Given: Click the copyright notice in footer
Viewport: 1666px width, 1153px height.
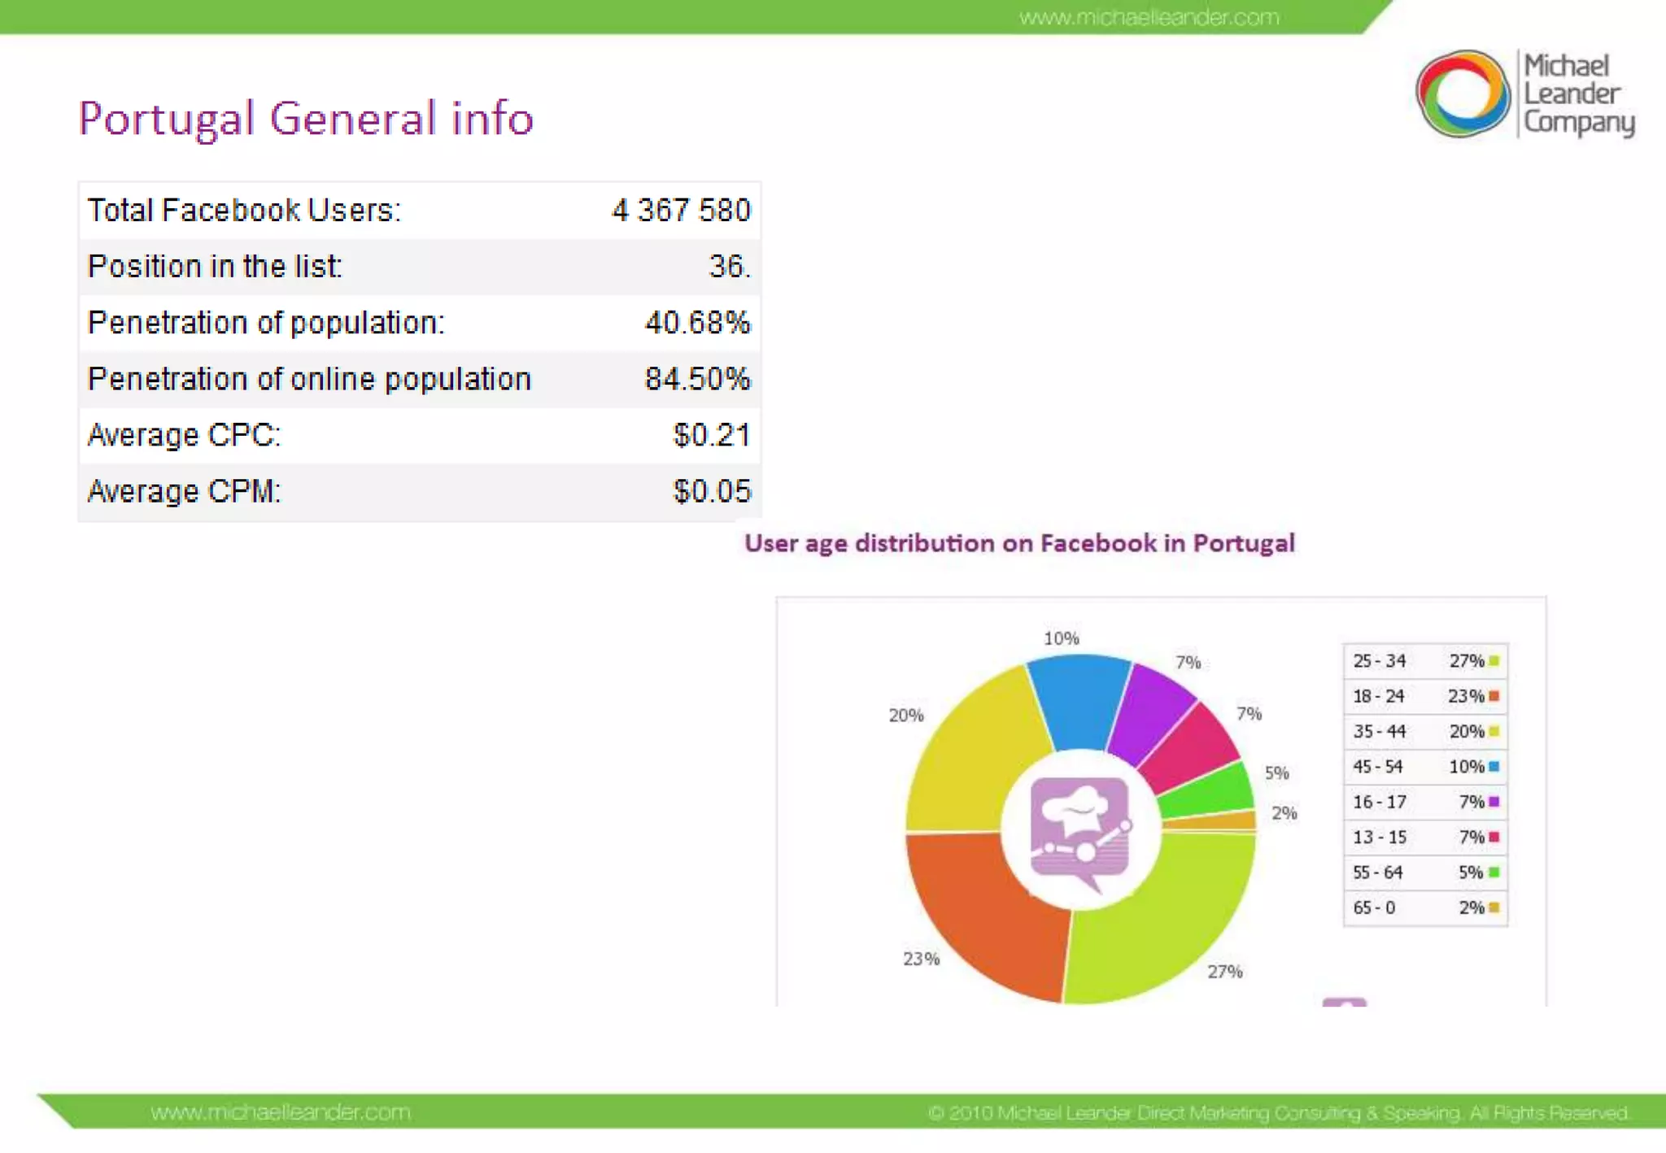Looking at the screenshot, I should [1277, 1112].
